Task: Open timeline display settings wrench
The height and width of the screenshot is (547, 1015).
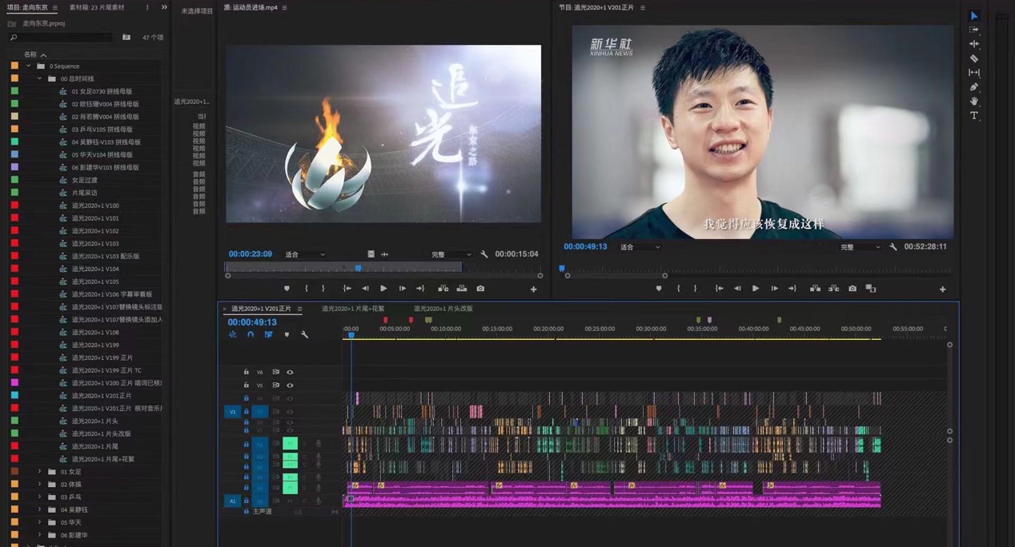Action: [x=304, y=334]
